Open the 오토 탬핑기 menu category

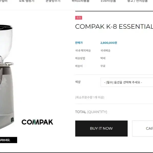27,1
